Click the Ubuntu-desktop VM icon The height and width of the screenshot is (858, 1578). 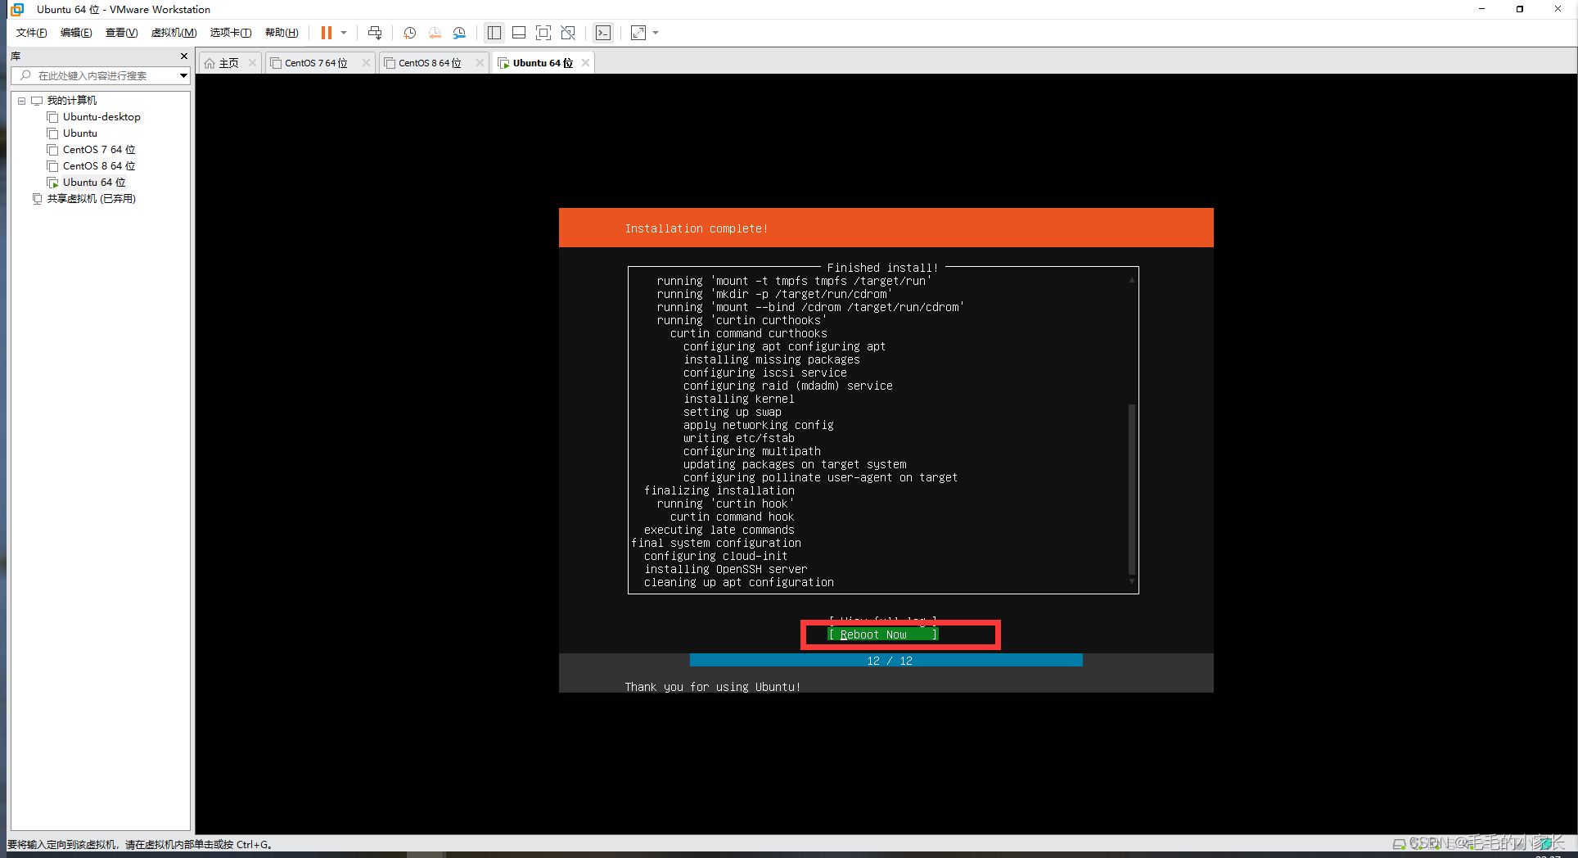52,117
